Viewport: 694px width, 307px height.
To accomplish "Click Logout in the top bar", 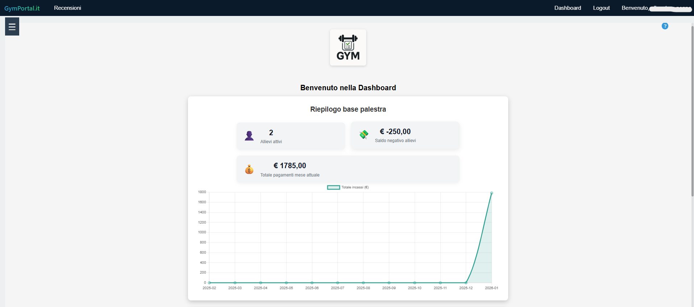I will (601, 8).
